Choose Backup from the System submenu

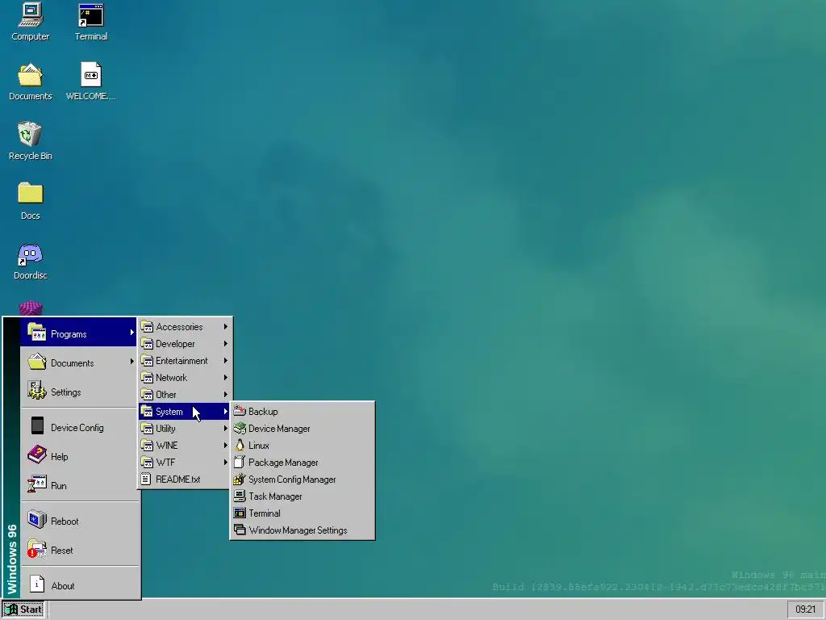coord(302,411)
